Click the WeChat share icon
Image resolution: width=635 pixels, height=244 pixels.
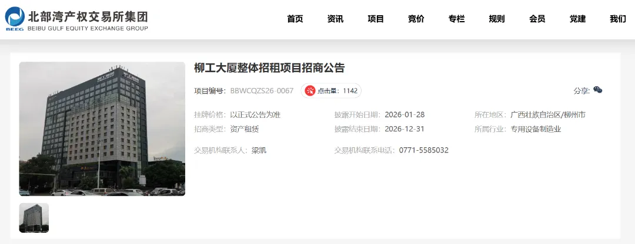point(598,90)
